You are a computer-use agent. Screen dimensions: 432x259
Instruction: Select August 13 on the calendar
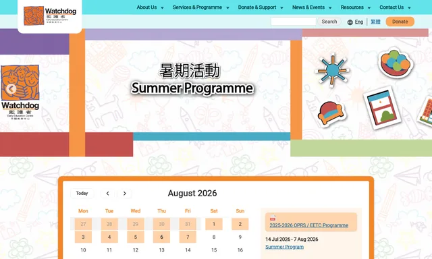pyautogui.click(x=161, y=250)
